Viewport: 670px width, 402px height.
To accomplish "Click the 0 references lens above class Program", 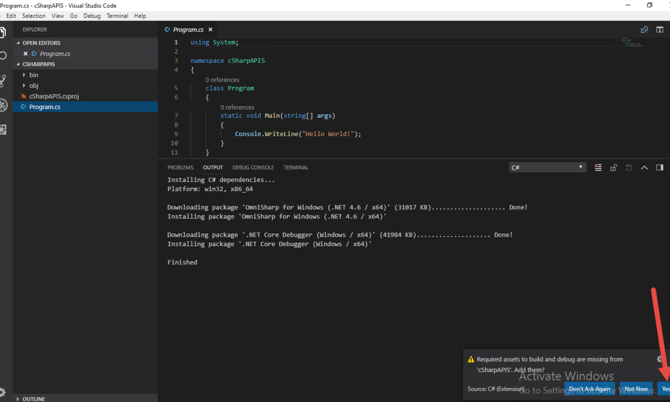I will click(x=222, y=80).
